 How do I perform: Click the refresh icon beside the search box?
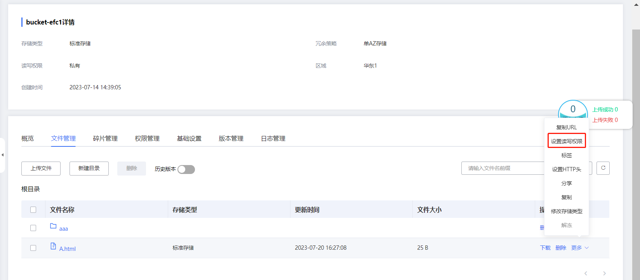(603, 168)
